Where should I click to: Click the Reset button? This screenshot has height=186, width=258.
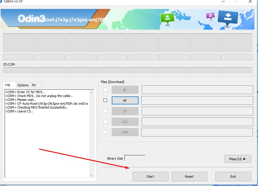click(x=189, y=177)
